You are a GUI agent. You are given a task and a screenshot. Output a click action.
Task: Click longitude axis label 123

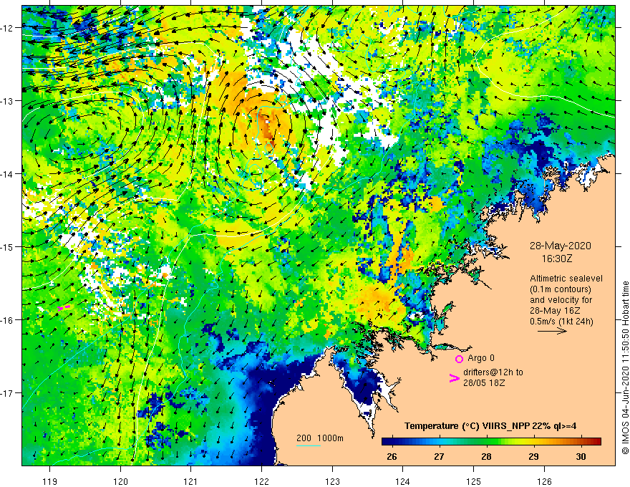coord(332,481)
